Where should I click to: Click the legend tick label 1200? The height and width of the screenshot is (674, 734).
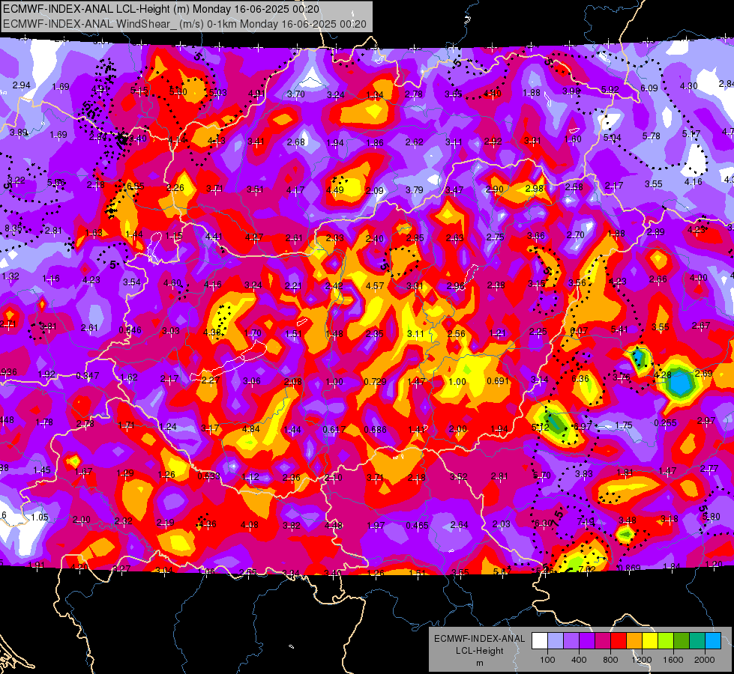click(641, 660)
